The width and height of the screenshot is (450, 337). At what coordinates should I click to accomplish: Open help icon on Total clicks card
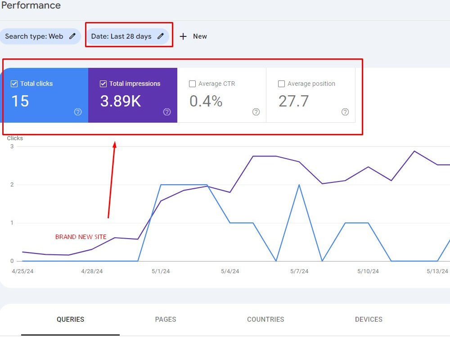pos(78,112)
